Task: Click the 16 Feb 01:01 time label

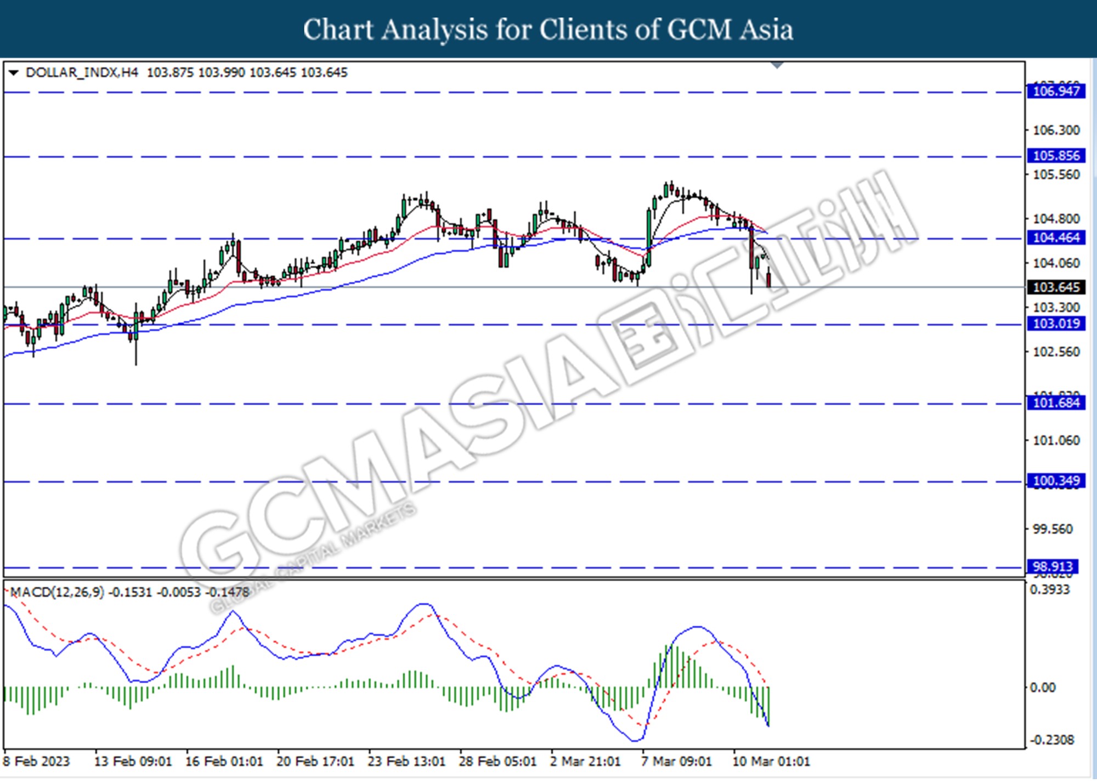Action: pos(224,762)
